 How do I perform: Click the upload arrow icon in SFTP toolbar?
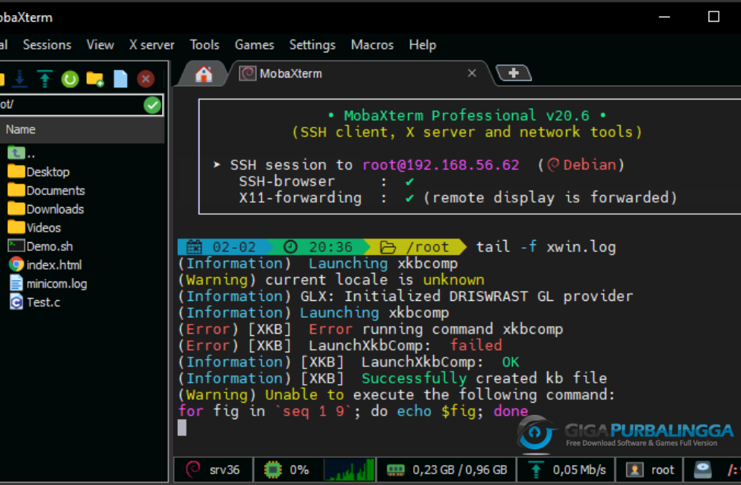(x=45, y=79)
